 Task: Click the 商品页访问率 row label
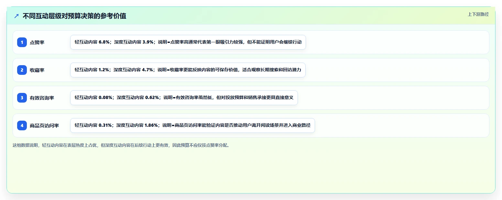[44, 125]
